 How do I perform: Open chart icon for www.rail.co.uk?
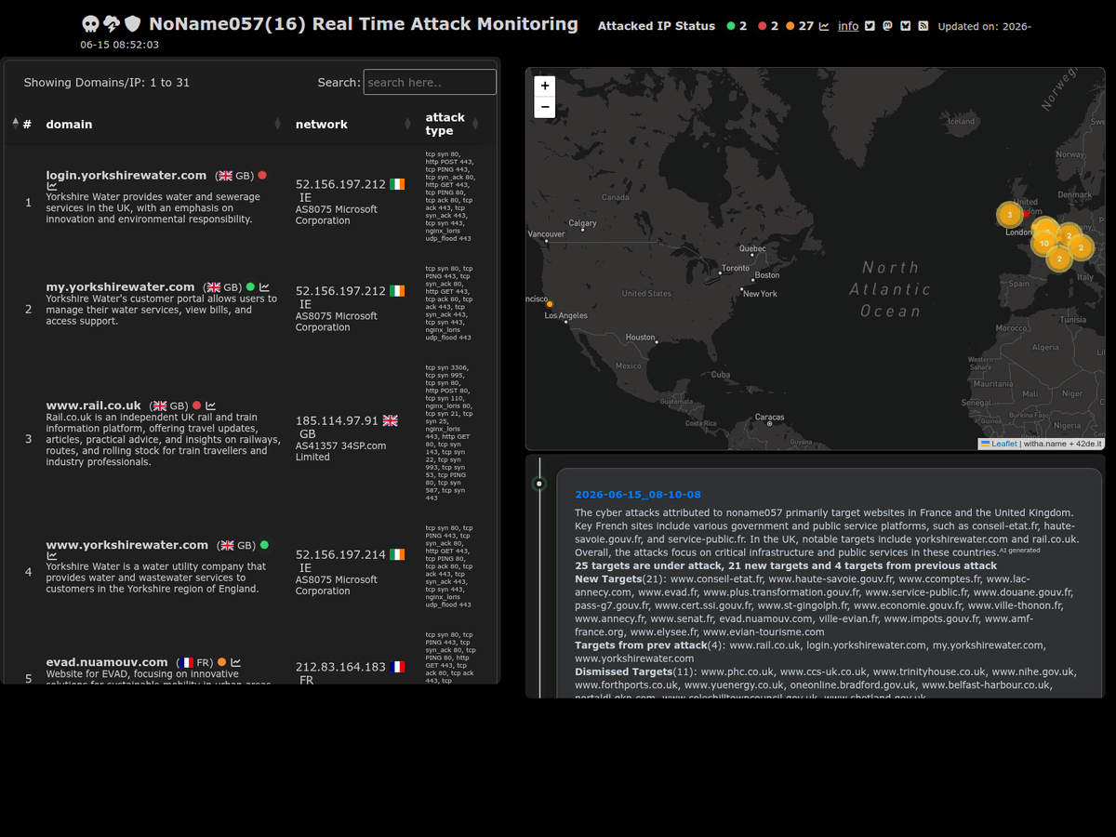tap(211, 405)
